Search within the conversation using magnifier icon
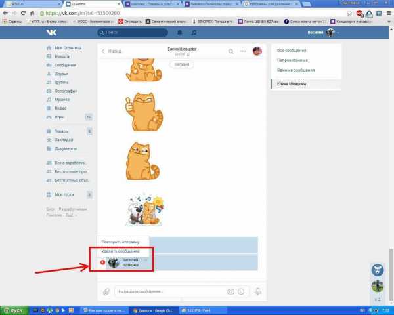 [230, 51]
